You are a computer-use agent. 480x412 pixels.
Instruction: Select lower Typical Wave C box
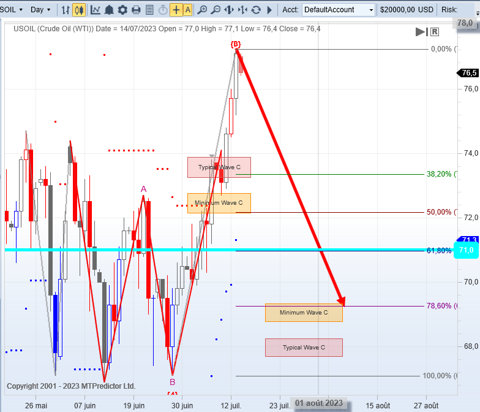(x=304, y=348)
